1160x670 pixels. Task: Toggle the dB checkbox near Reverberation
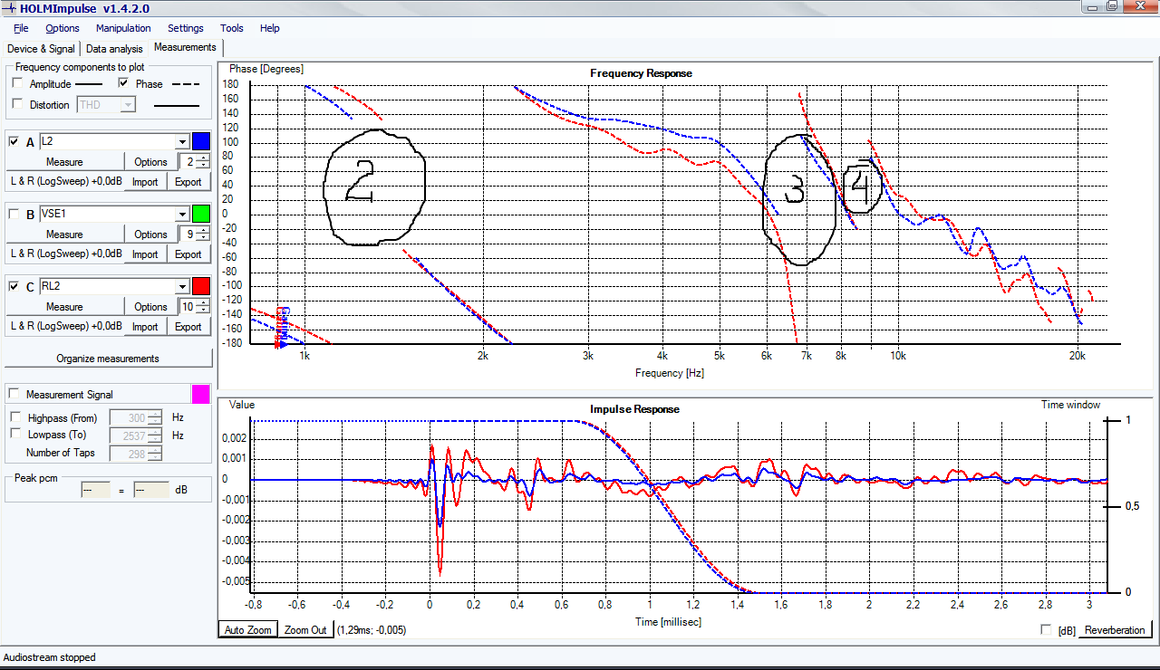tap(1048, 630)
